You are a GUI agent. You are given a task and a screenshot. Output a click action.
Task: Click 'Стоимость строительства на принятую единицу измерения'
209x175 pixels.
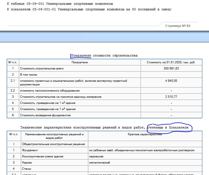61,97
